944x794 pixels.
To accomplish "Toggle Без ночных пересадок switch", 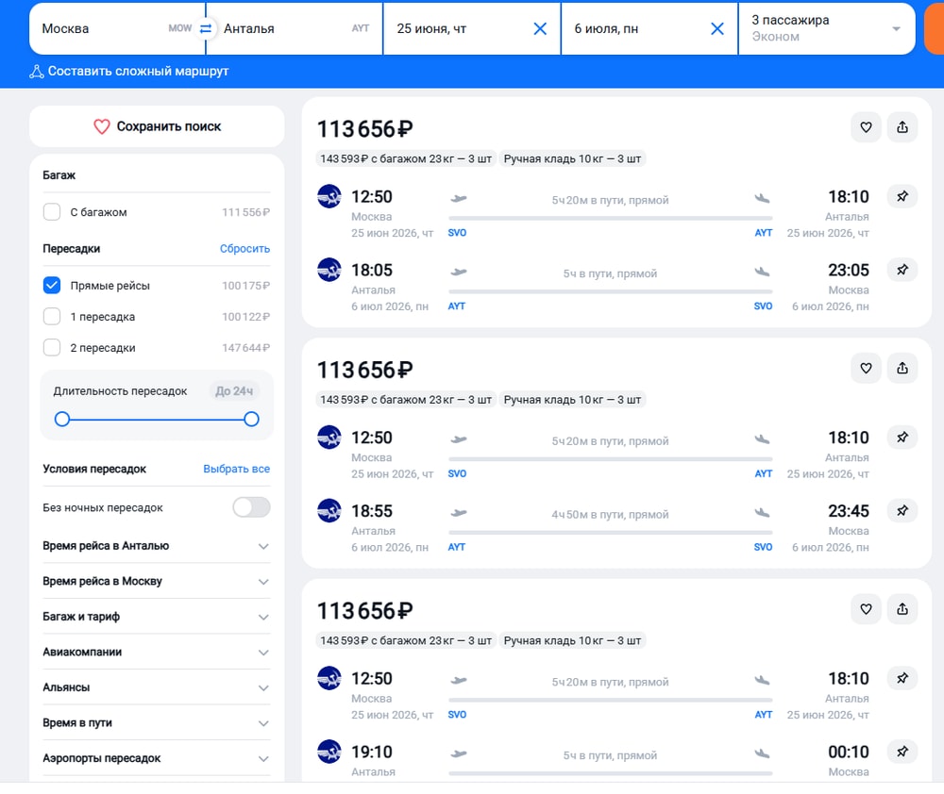I will (251, 507).
